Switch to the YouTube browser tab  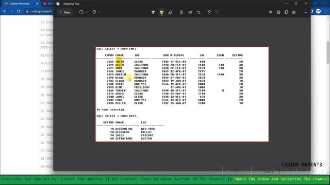pyautogui.click(x=47, y=4)
